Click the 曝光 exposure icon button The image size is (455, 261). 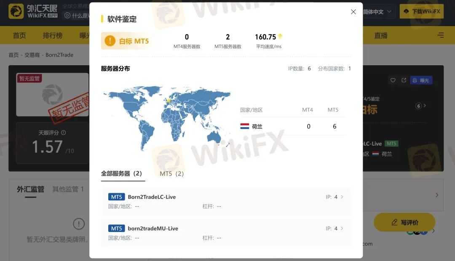click(421, 80)
